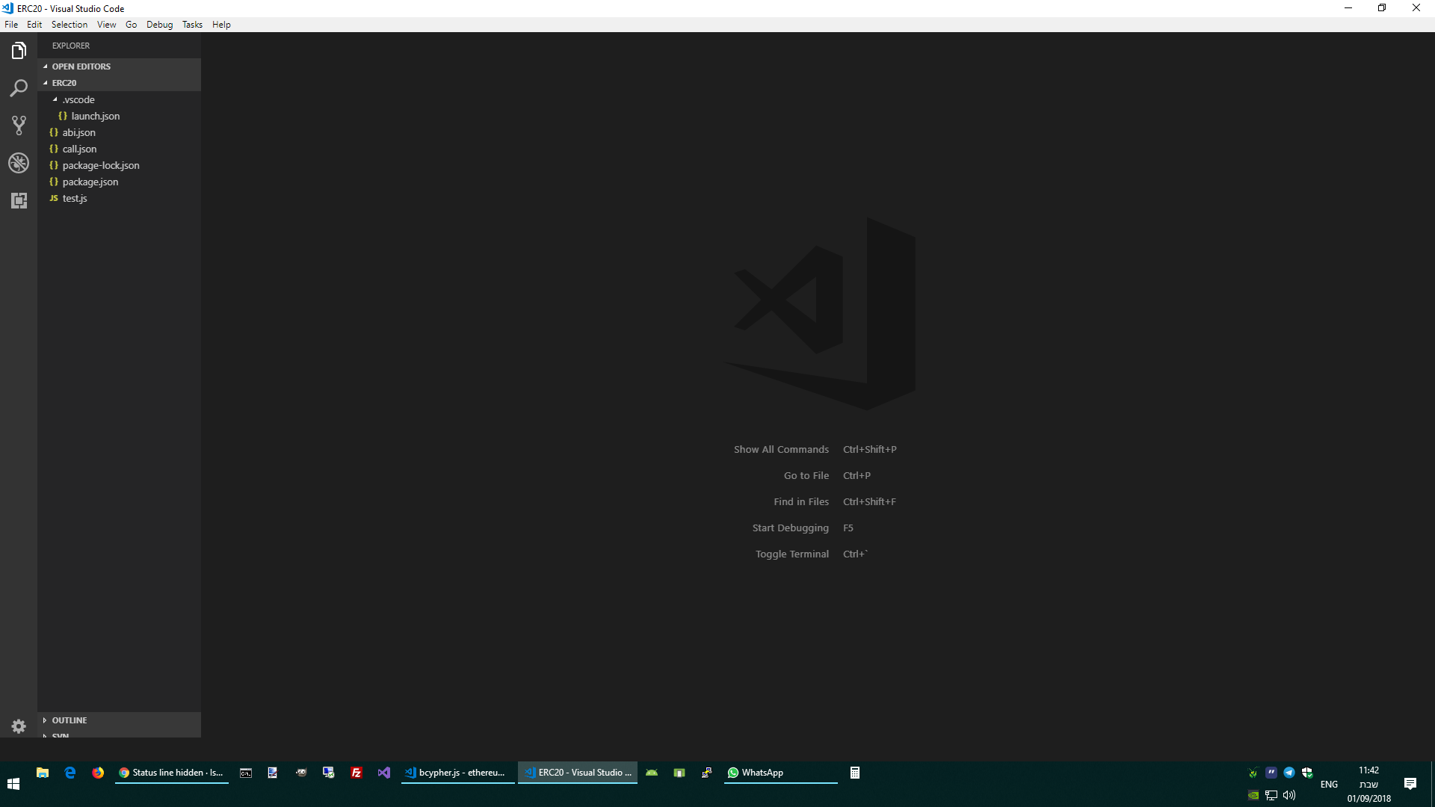Open the Edit menu
The image size is (1435, 807).
tap(34, 25)
